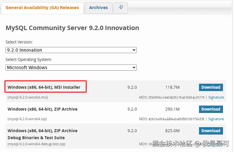
Task: Switch to the Archives tab
Action: coord(98,8)
